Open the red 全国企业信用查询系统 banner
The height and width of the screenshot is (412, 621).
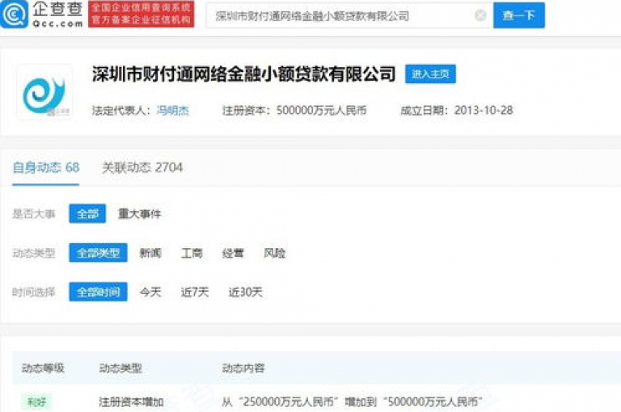142,15
